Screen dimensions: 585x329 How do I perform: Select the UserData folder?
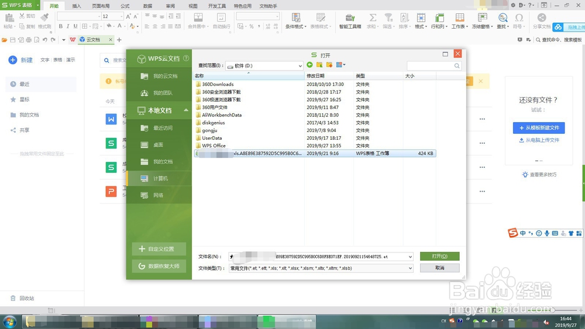pyautogui.click(x=212, y=138)
